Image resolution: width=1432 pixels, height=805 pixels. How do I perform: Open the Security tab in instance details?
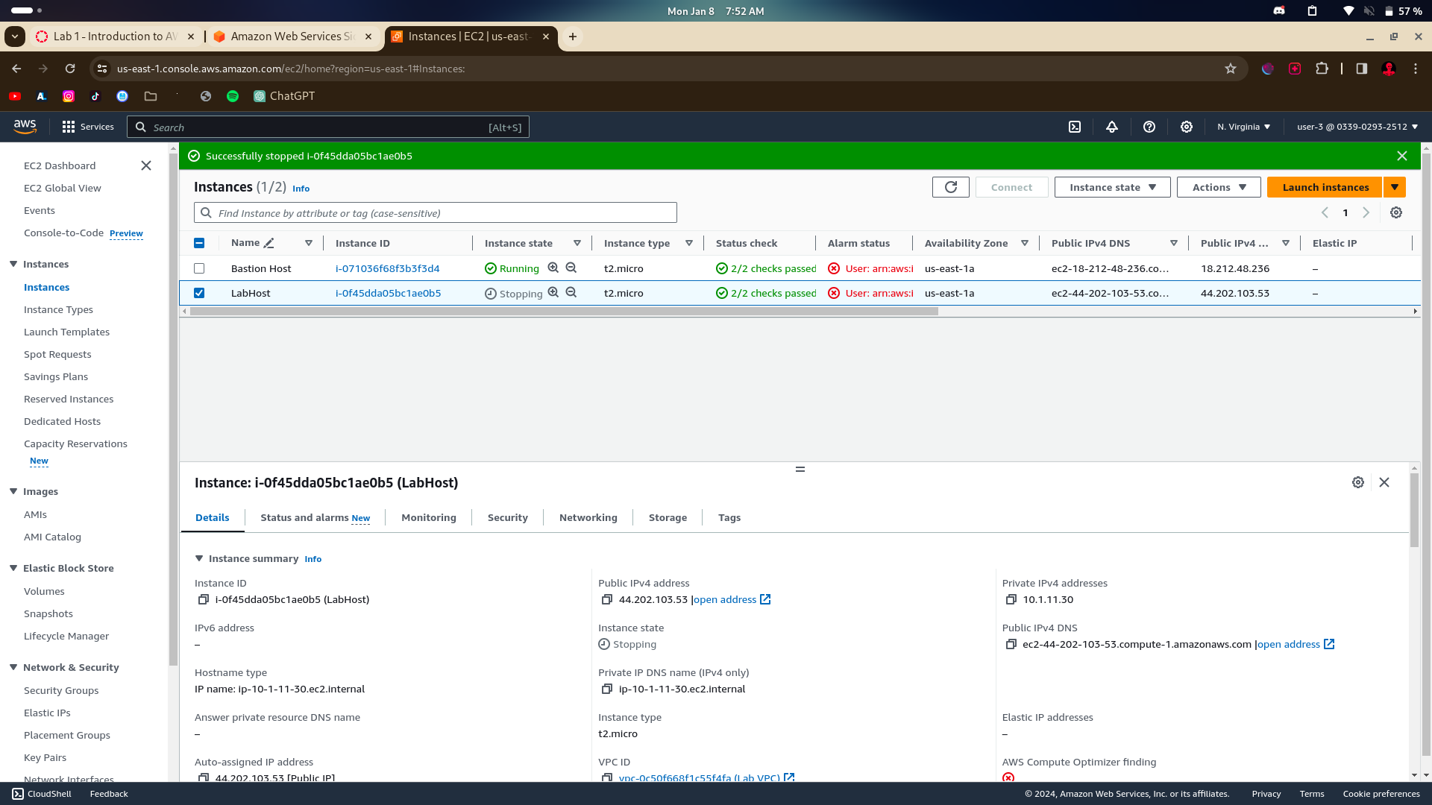507,517
